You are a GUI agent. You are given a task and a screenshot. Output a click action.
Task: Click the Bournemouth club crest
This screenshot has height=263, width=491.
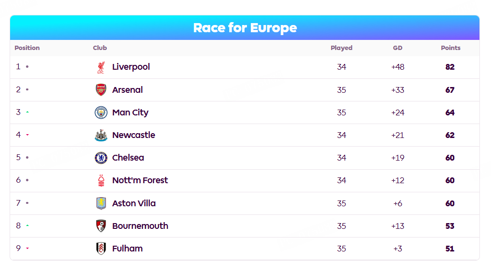click(x=101, y=226)
